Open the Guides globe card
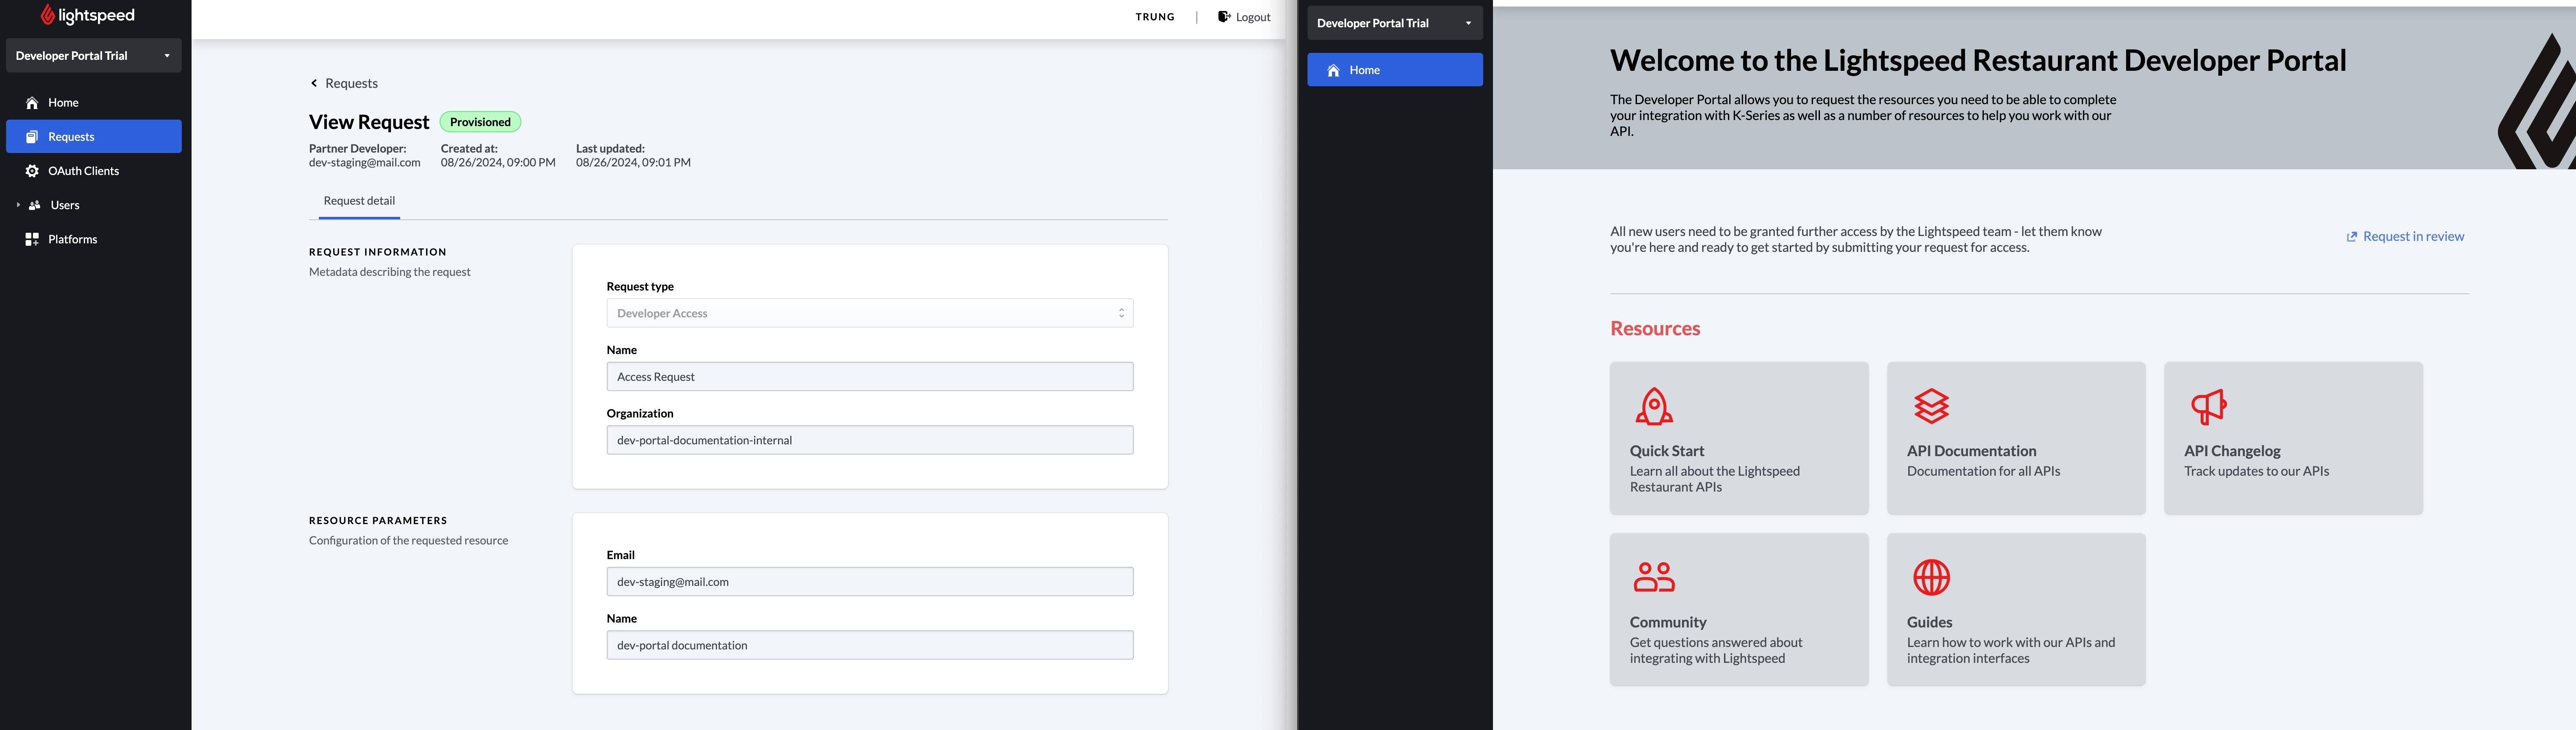 [2015, 609]
